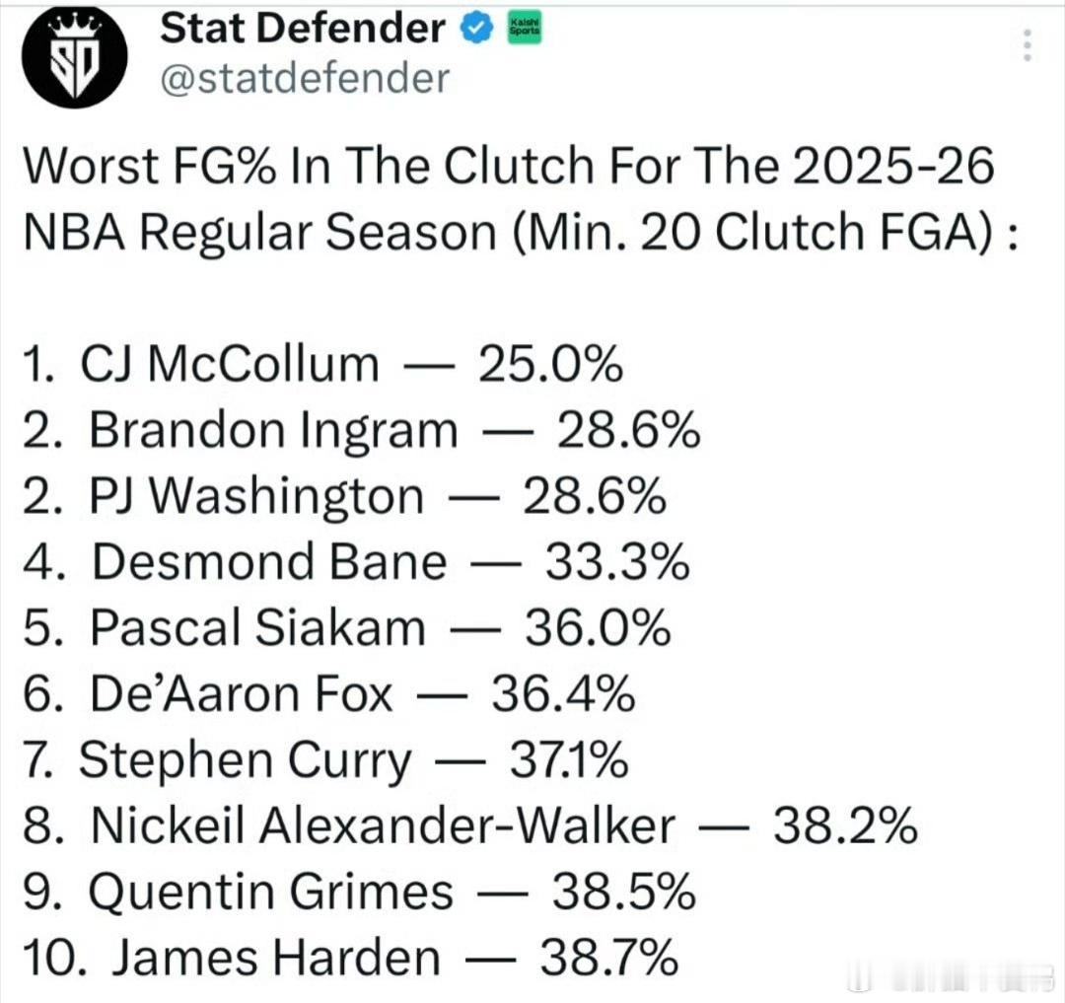Click the Stat Defender shield avatar

76,58
